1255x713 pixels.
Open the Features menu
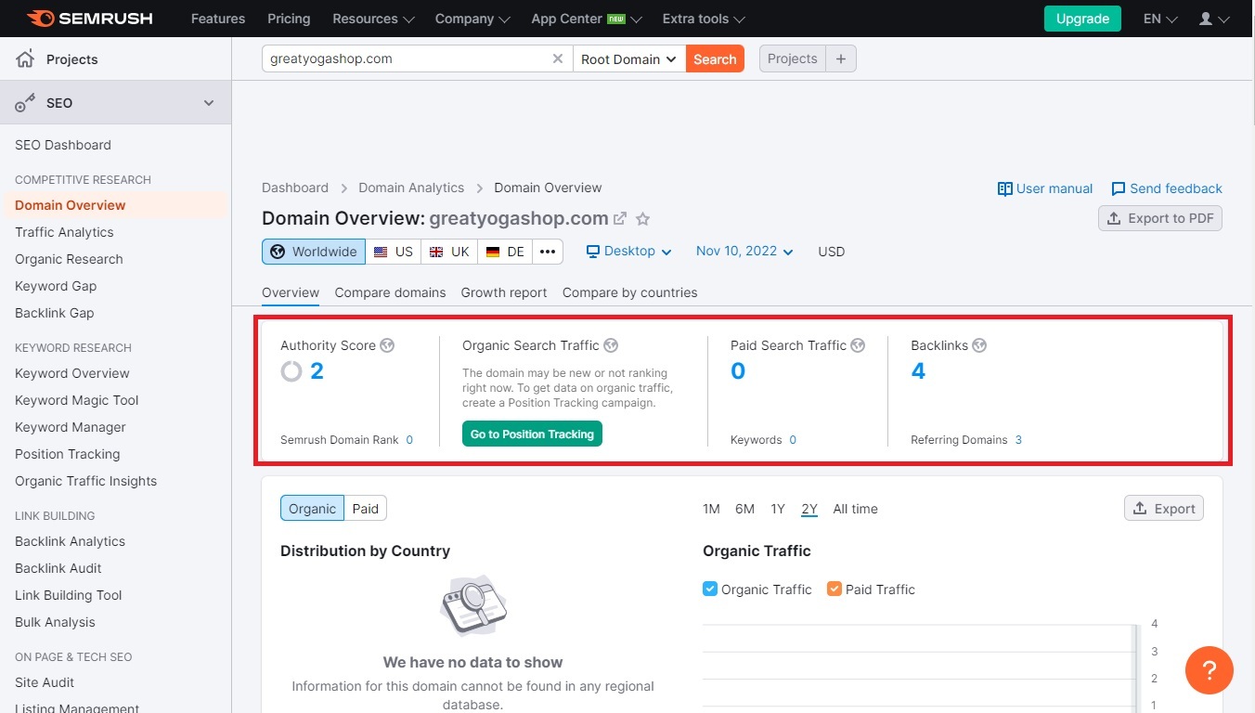coord(216,19)
